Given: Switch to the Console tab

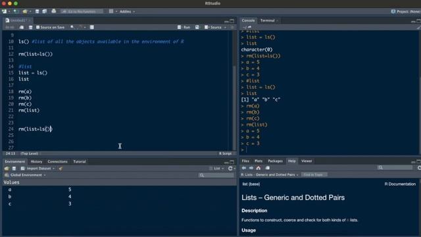Looking at the screenshot, I should click(248, 20).
